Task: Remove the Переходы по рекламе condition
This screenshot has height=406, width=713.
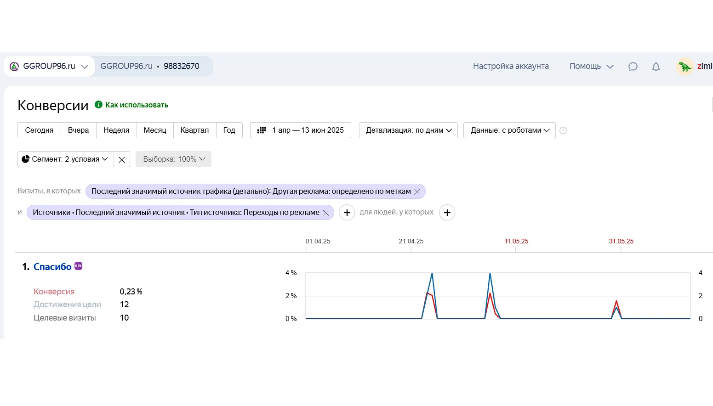Action: coord(325,213)
